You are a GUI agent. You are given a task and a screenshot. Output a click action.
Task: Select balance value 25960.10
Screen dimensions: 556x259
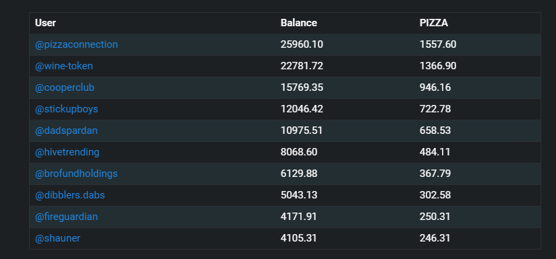pos(302,44)
